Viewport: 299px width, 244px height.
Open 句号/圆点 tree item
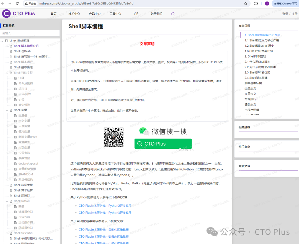[25, 94]
